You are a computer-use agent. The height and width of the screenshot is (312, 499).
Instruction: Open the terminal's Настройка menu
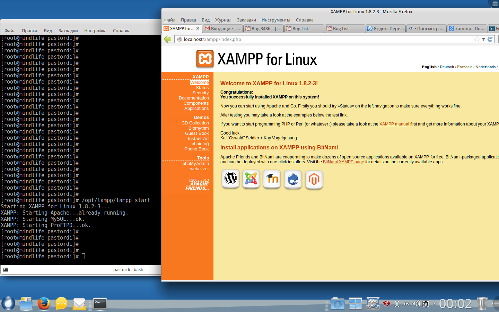tap(95, 31)
